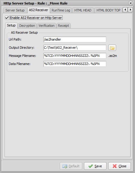
Task: Select the Setup sub-tab
Action: pyautogui.click(x=11, y=25)
